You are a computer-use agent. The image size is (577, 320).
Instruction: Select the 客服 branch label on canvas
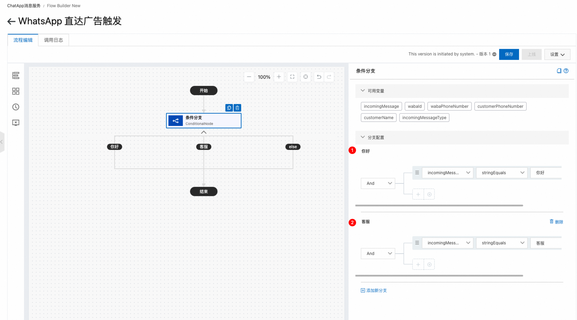point(204,147)
